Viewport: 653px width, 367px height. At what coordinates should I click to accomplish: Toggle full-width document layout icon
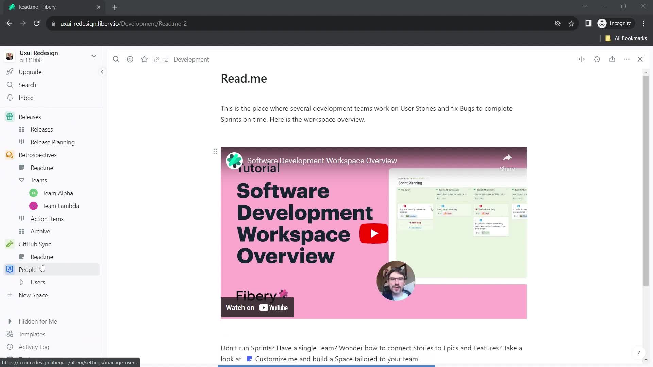click(x=582, y=59)
